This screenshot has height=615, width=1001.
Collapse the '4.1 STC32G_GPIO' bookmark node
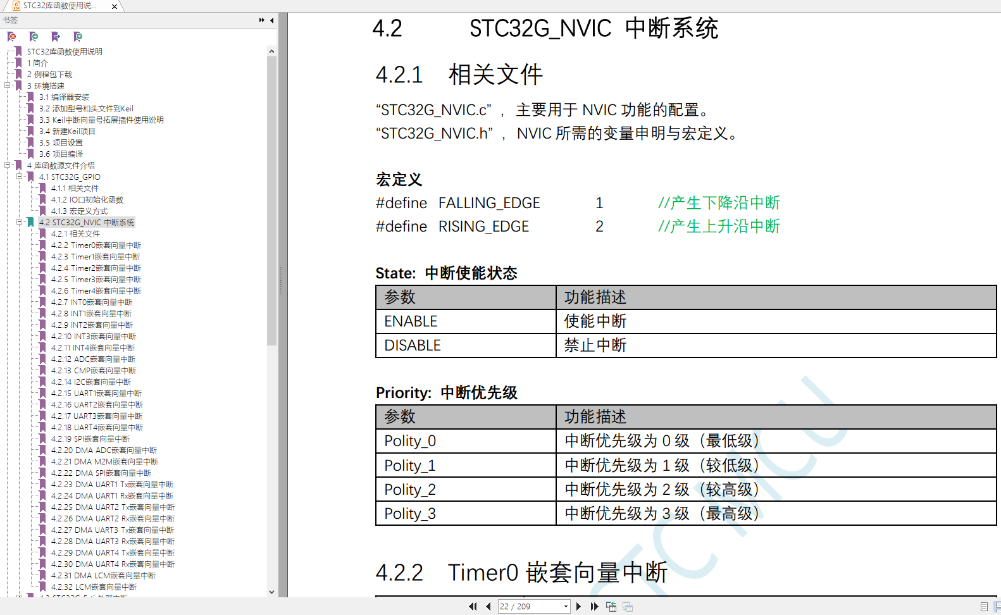point(20,177)
